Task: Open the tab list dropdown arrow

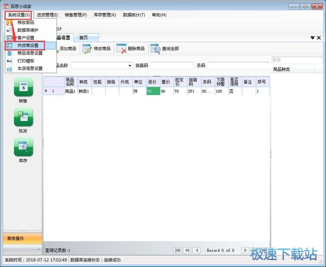Action: pyautogui.click(x=312, y=38)
